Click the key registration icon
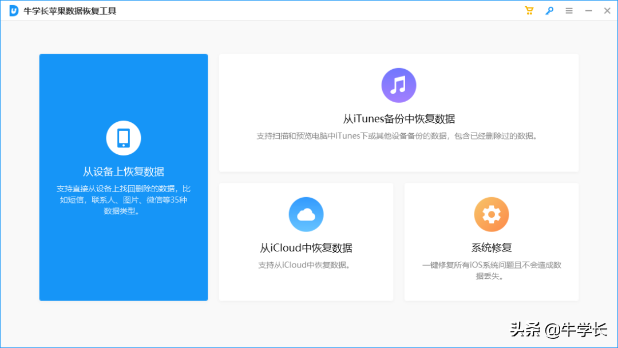618x348 pixels. pyautogui.click(x=549, y=11)
